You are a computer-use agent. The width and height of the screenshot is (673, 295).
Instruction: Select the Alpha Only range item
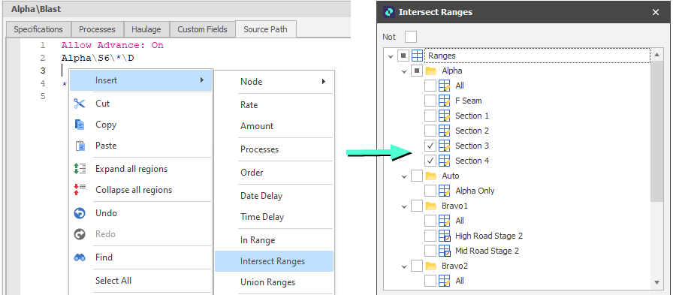pos(475,191)
